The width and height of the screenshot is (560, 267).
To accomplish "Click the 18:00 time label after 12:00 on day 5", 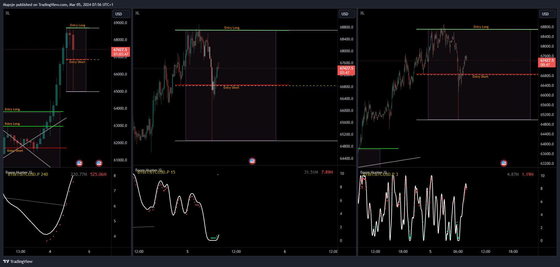I will click(513, 252).
